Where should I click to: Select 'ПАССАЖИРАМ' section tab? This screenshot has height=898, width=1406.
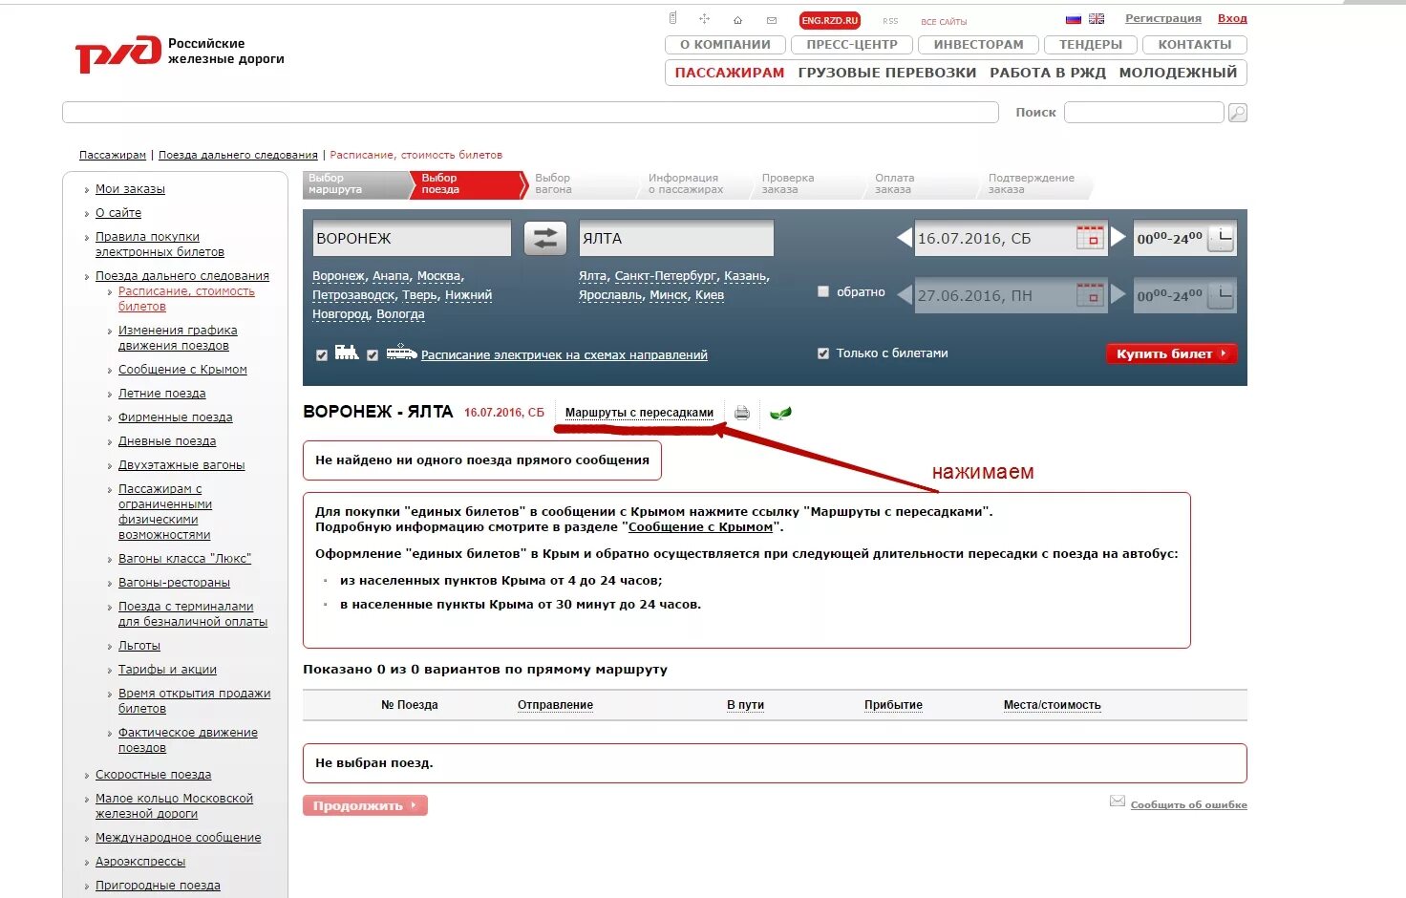pyautogui.click(x=730, y=73)
